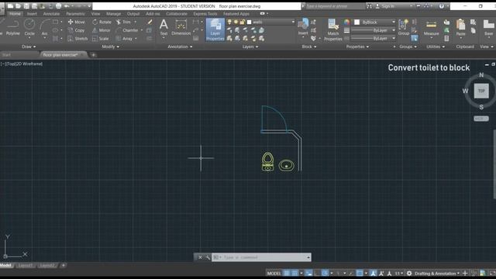496x279 pixels.
Task: Add a new drawing tab with plus
Action: [x=93, y=55]
